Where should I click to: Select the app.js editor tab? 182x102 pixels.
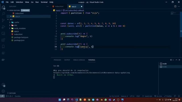click(x=75, y=7)
